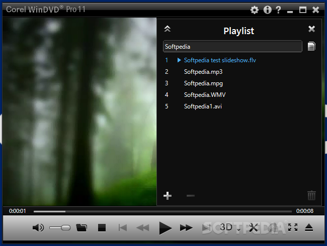Open media with the folder icon
This screenshot has height=246, width=327.
[81, 228]
